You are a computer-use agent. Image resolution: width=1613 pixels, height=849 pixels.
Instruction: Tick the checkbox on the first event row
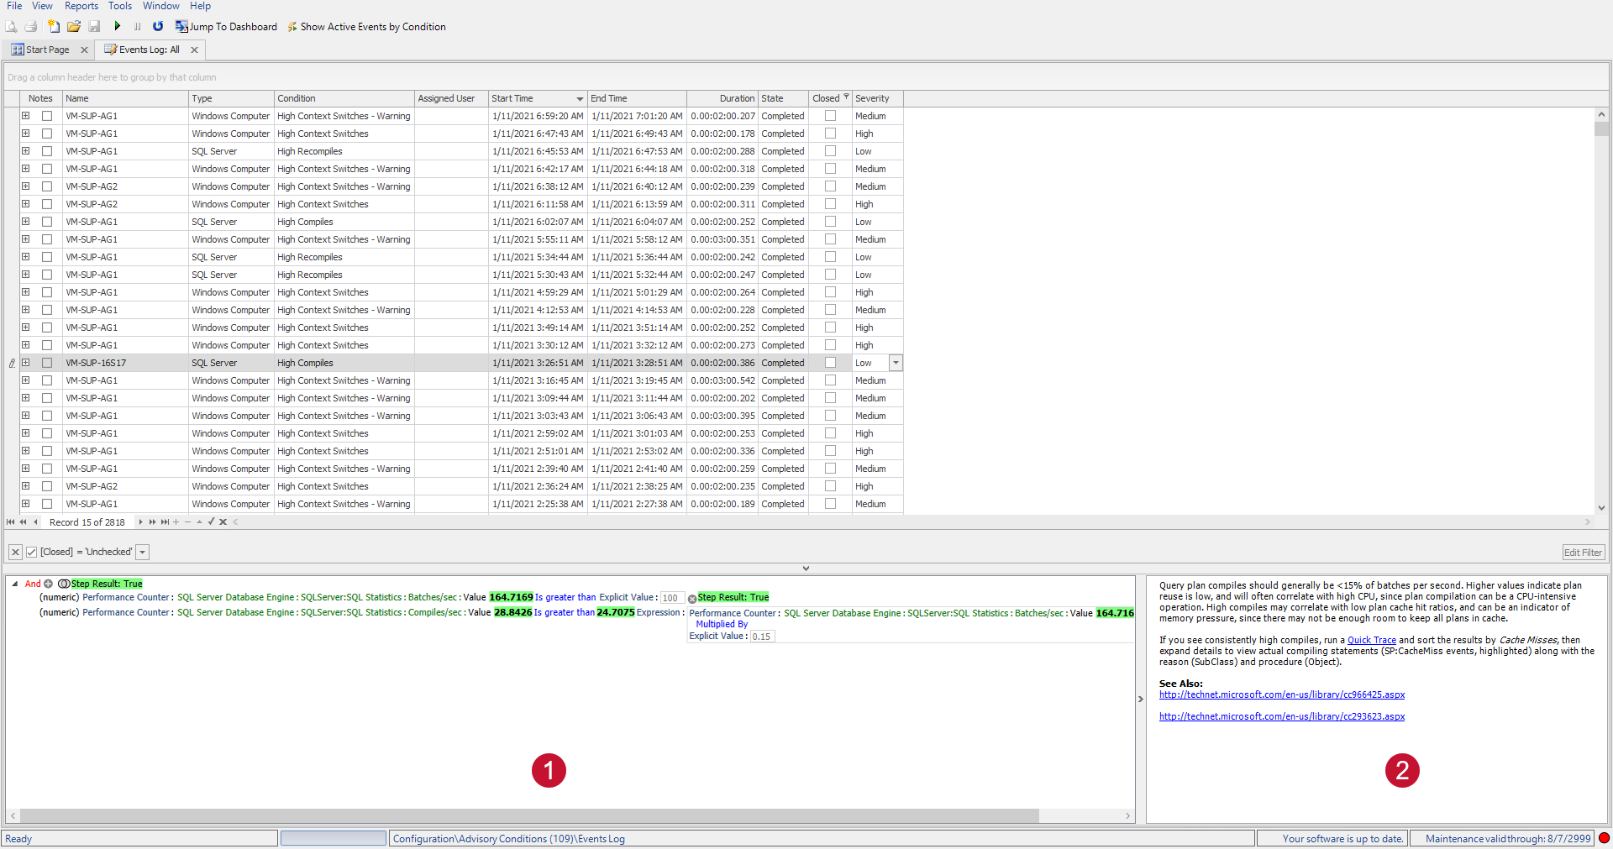tap(47, 115)
